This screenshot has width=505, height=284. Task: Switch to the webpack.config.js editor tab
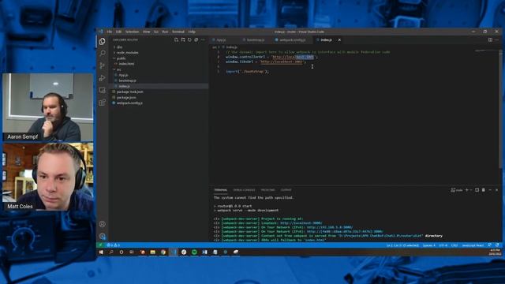coord(292,40)
